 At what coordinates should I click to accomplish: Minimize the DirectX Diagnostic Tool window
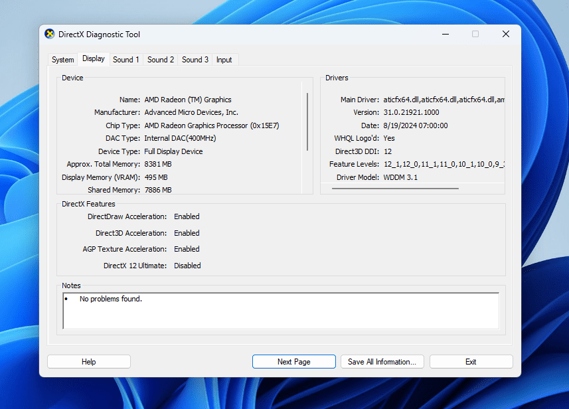pyautogui.click(x=445, y=34)
